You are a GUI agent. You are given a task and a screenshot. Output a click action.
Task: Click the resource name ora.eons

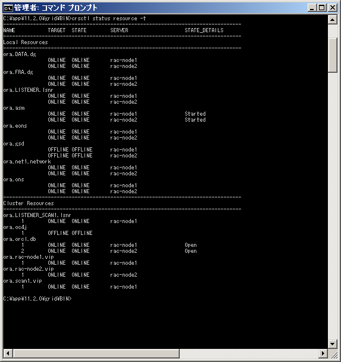(x=15, y=126)
